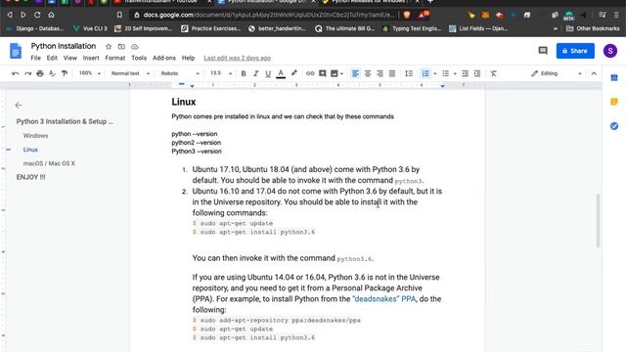The width and height of the screenshot is (626, 352).
Task: Open the Tasks side panel
Action: [614, 126]
